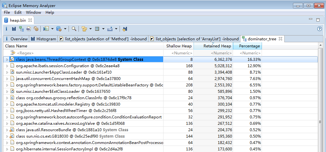Open the dominator tree toolbar icon
The image size is (326, 152).
(x=21, y=29)
